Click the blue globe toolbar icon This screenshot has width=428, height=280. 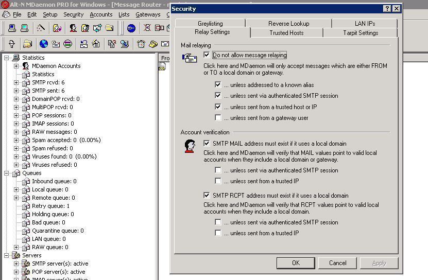pyautogui.click(x=44, y=44)
